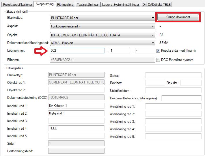Go to the Textinställningar tab
Screen dimensions: 205x156
tap(88, 5)
